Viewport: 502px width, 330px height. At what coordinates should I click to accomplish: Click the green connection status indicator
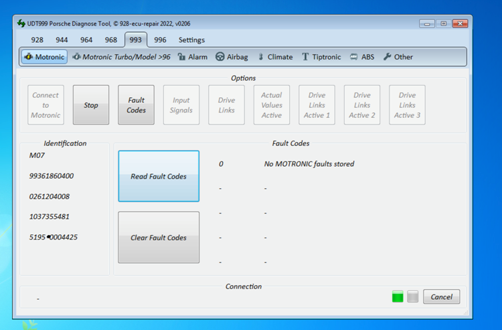[x=398, y=297]
